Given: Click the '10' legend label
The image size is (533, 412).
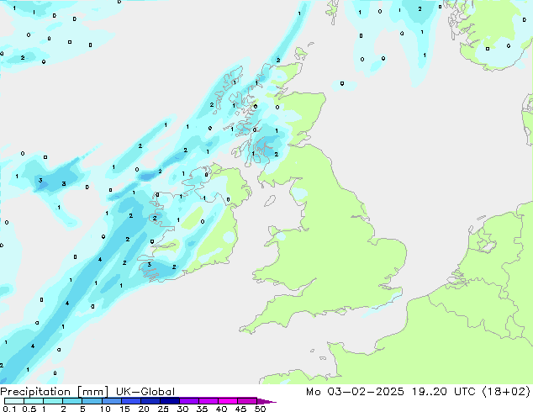Looking at the screenshot, I should coord(105,409).
